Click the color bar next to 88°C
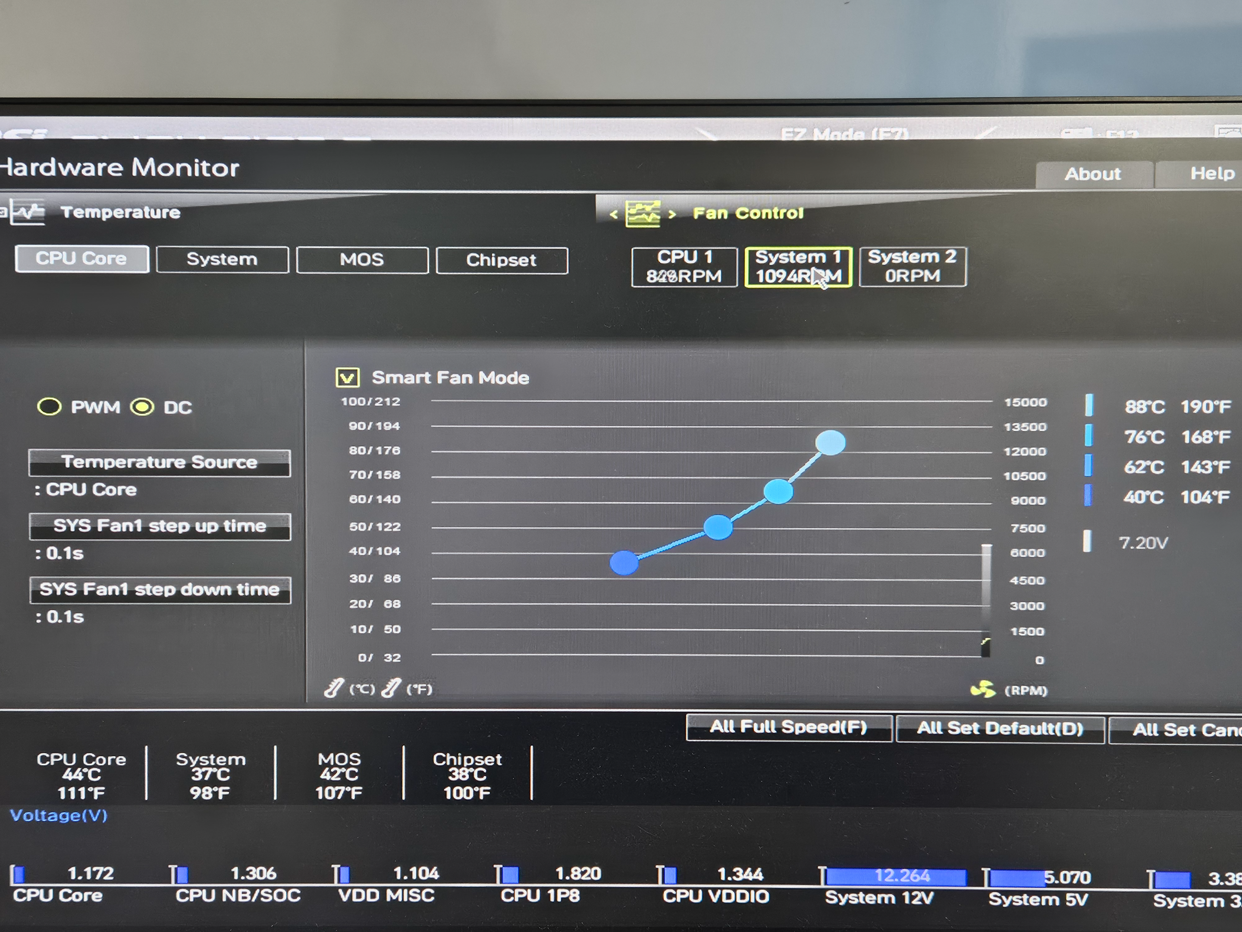 pyautogui.click(x=1089, y=404)
